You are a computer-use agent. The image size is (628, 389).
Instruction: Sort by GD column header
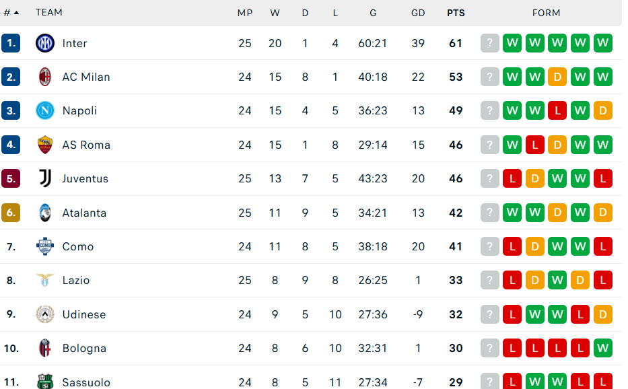point(418,13)
